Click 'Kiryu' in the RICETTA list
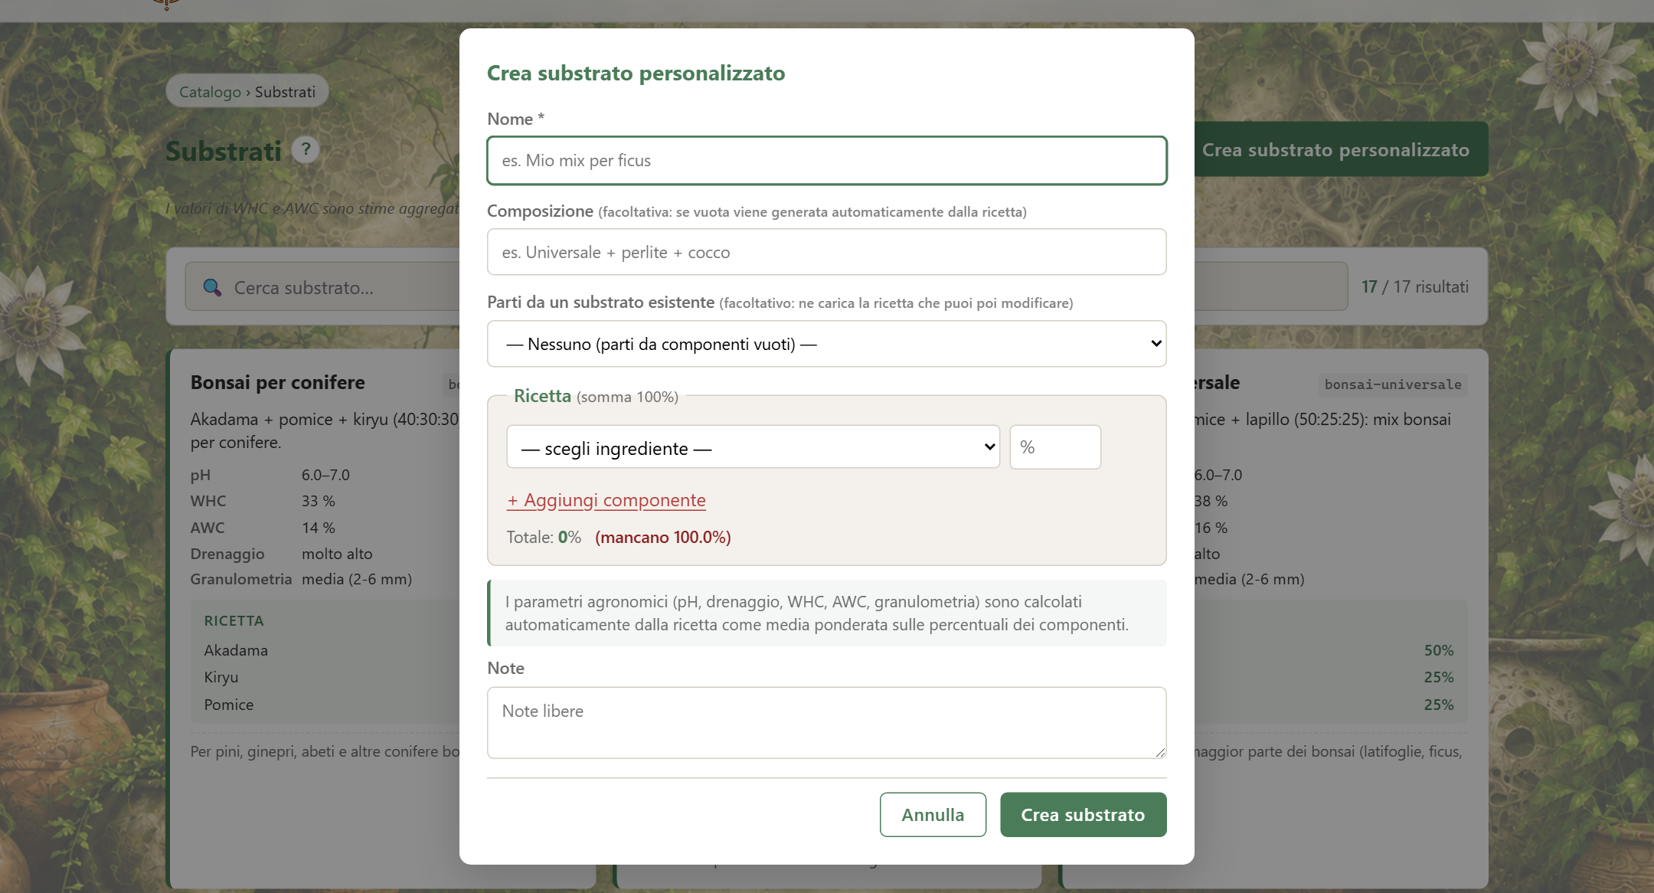Viewport: 1654px width, 893px height. coord(221,677)
